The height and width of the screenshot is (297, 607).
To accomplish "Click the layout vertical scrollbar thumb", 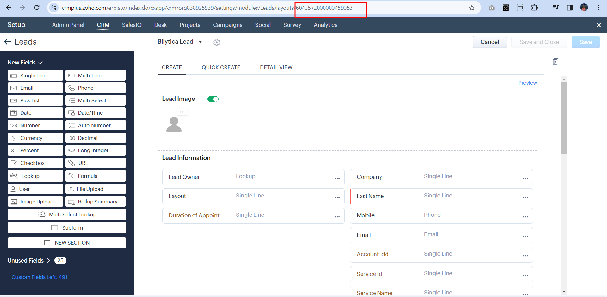I will 564,118.
